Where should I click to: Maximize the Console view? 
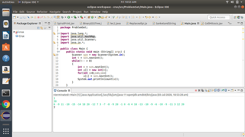point(242,90)
